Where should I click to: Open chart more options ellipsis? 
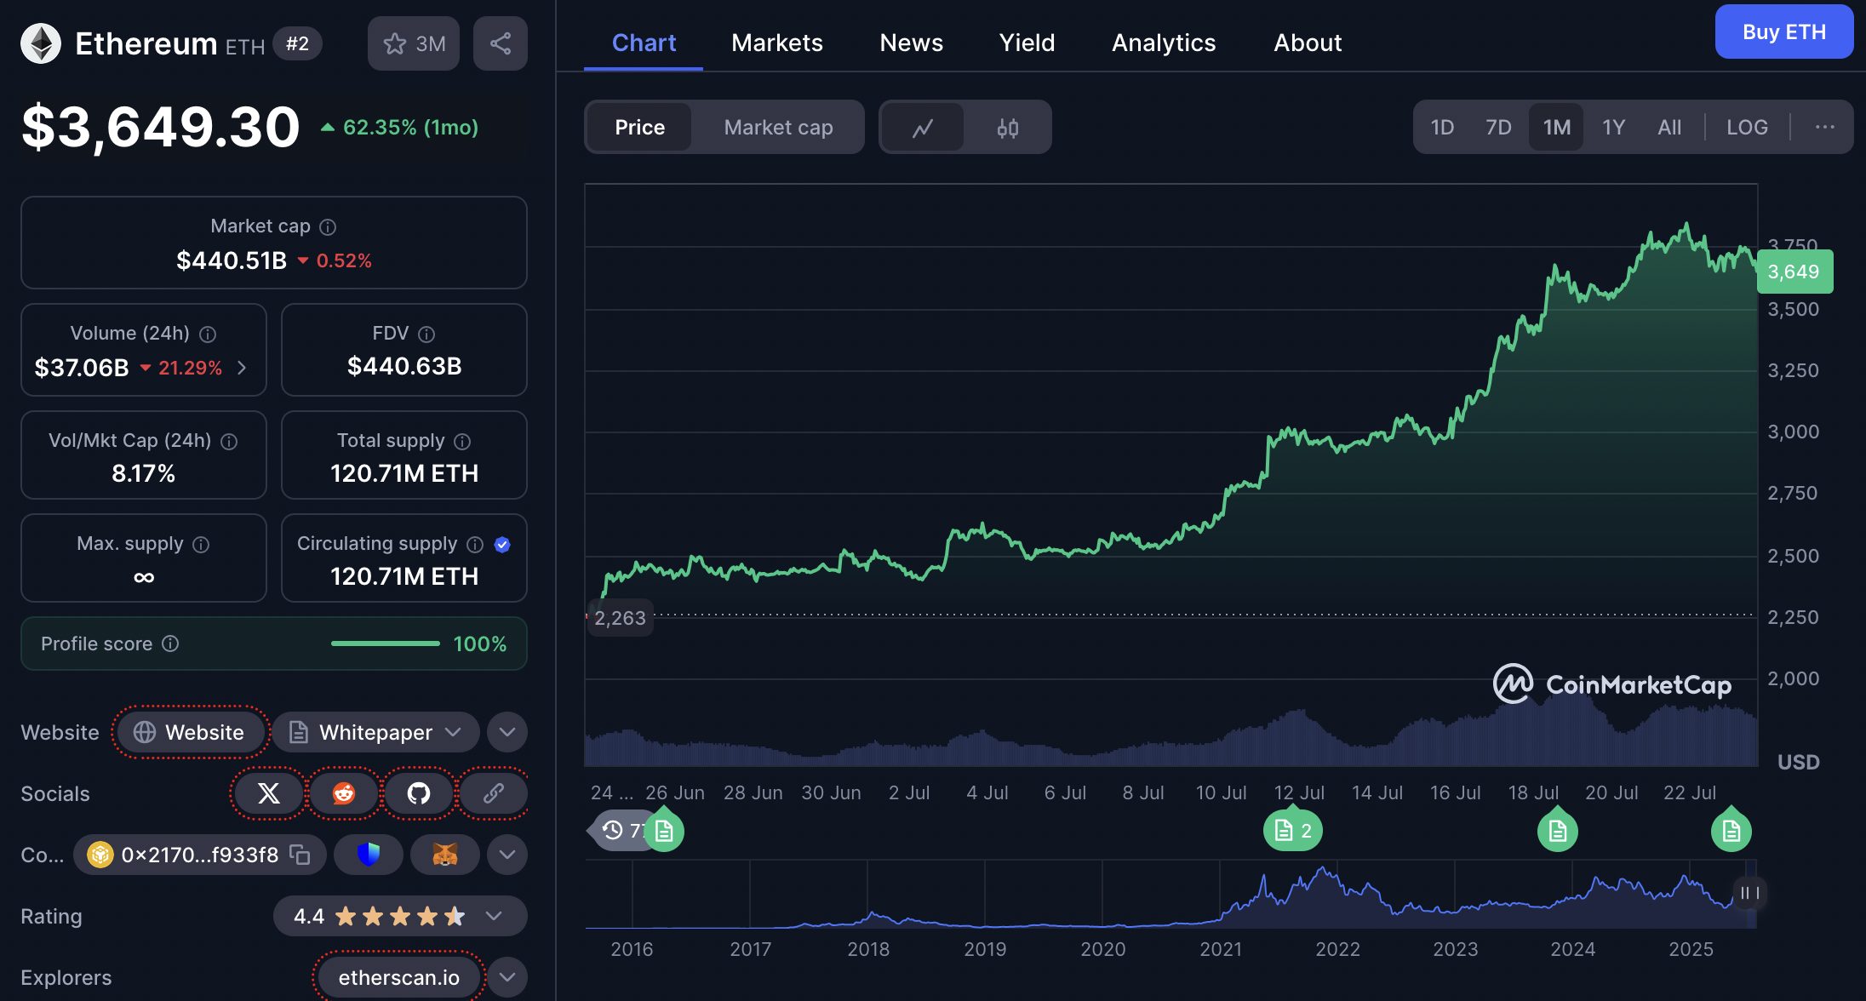[x=1824, y=127]
